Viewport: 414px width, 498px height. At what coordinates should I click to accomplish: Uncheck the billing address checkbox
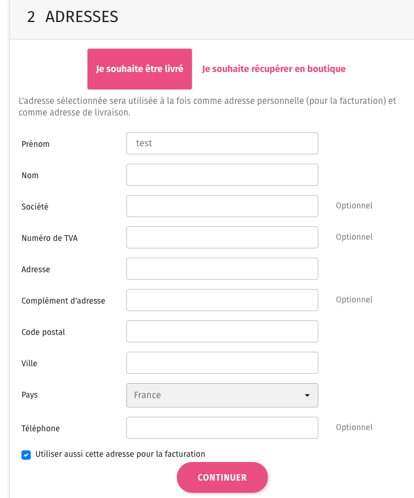click(26, 454)
